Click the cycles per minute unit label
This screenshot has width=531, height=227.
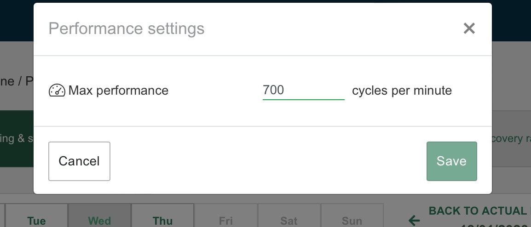coord(402,91)
